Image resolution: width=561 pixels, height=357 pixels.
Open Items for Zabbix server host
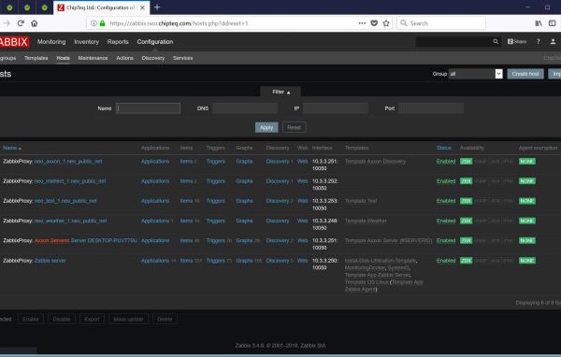pyautogui.click(x=186, y=261)
